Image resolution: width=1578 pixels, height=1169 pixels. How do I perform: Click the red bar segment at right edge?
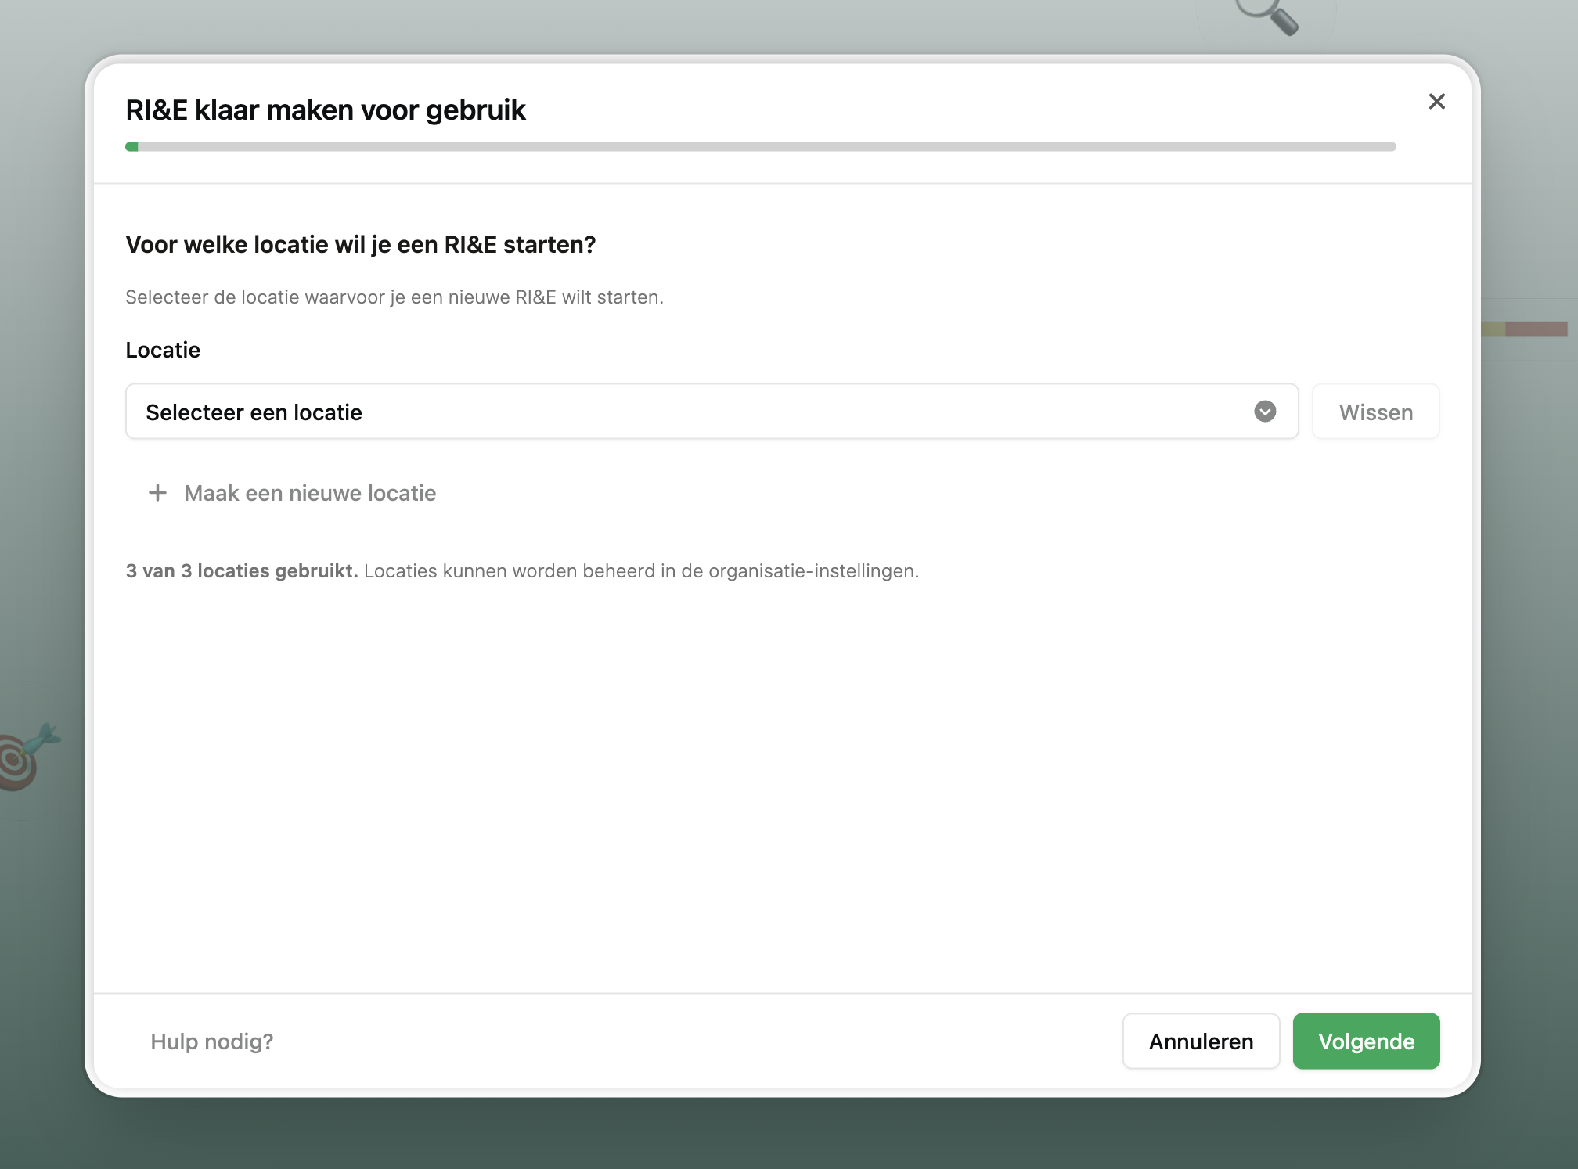point(1536,329)
